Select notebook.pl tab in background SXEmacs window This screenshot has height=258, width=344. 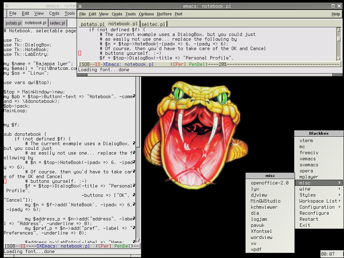pyautogui.click(x=36, y=23)
